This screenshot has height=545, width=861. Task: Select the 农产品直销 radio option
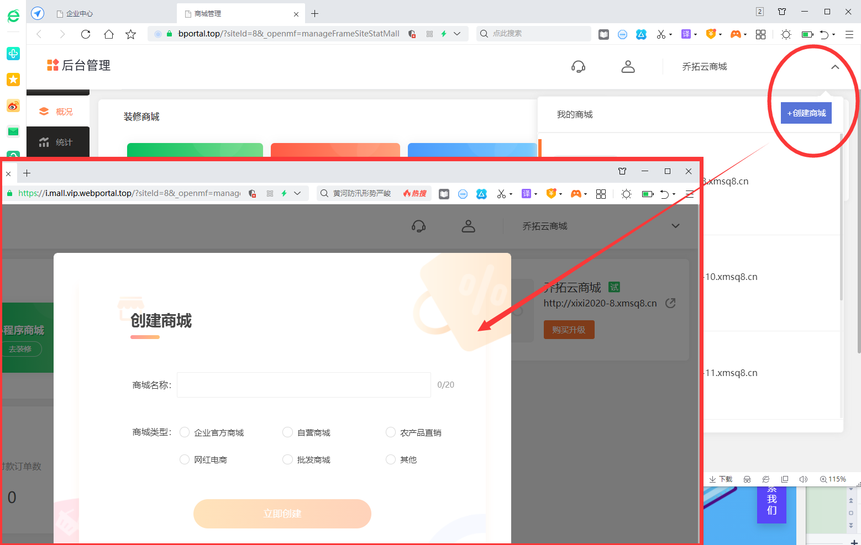391,432
